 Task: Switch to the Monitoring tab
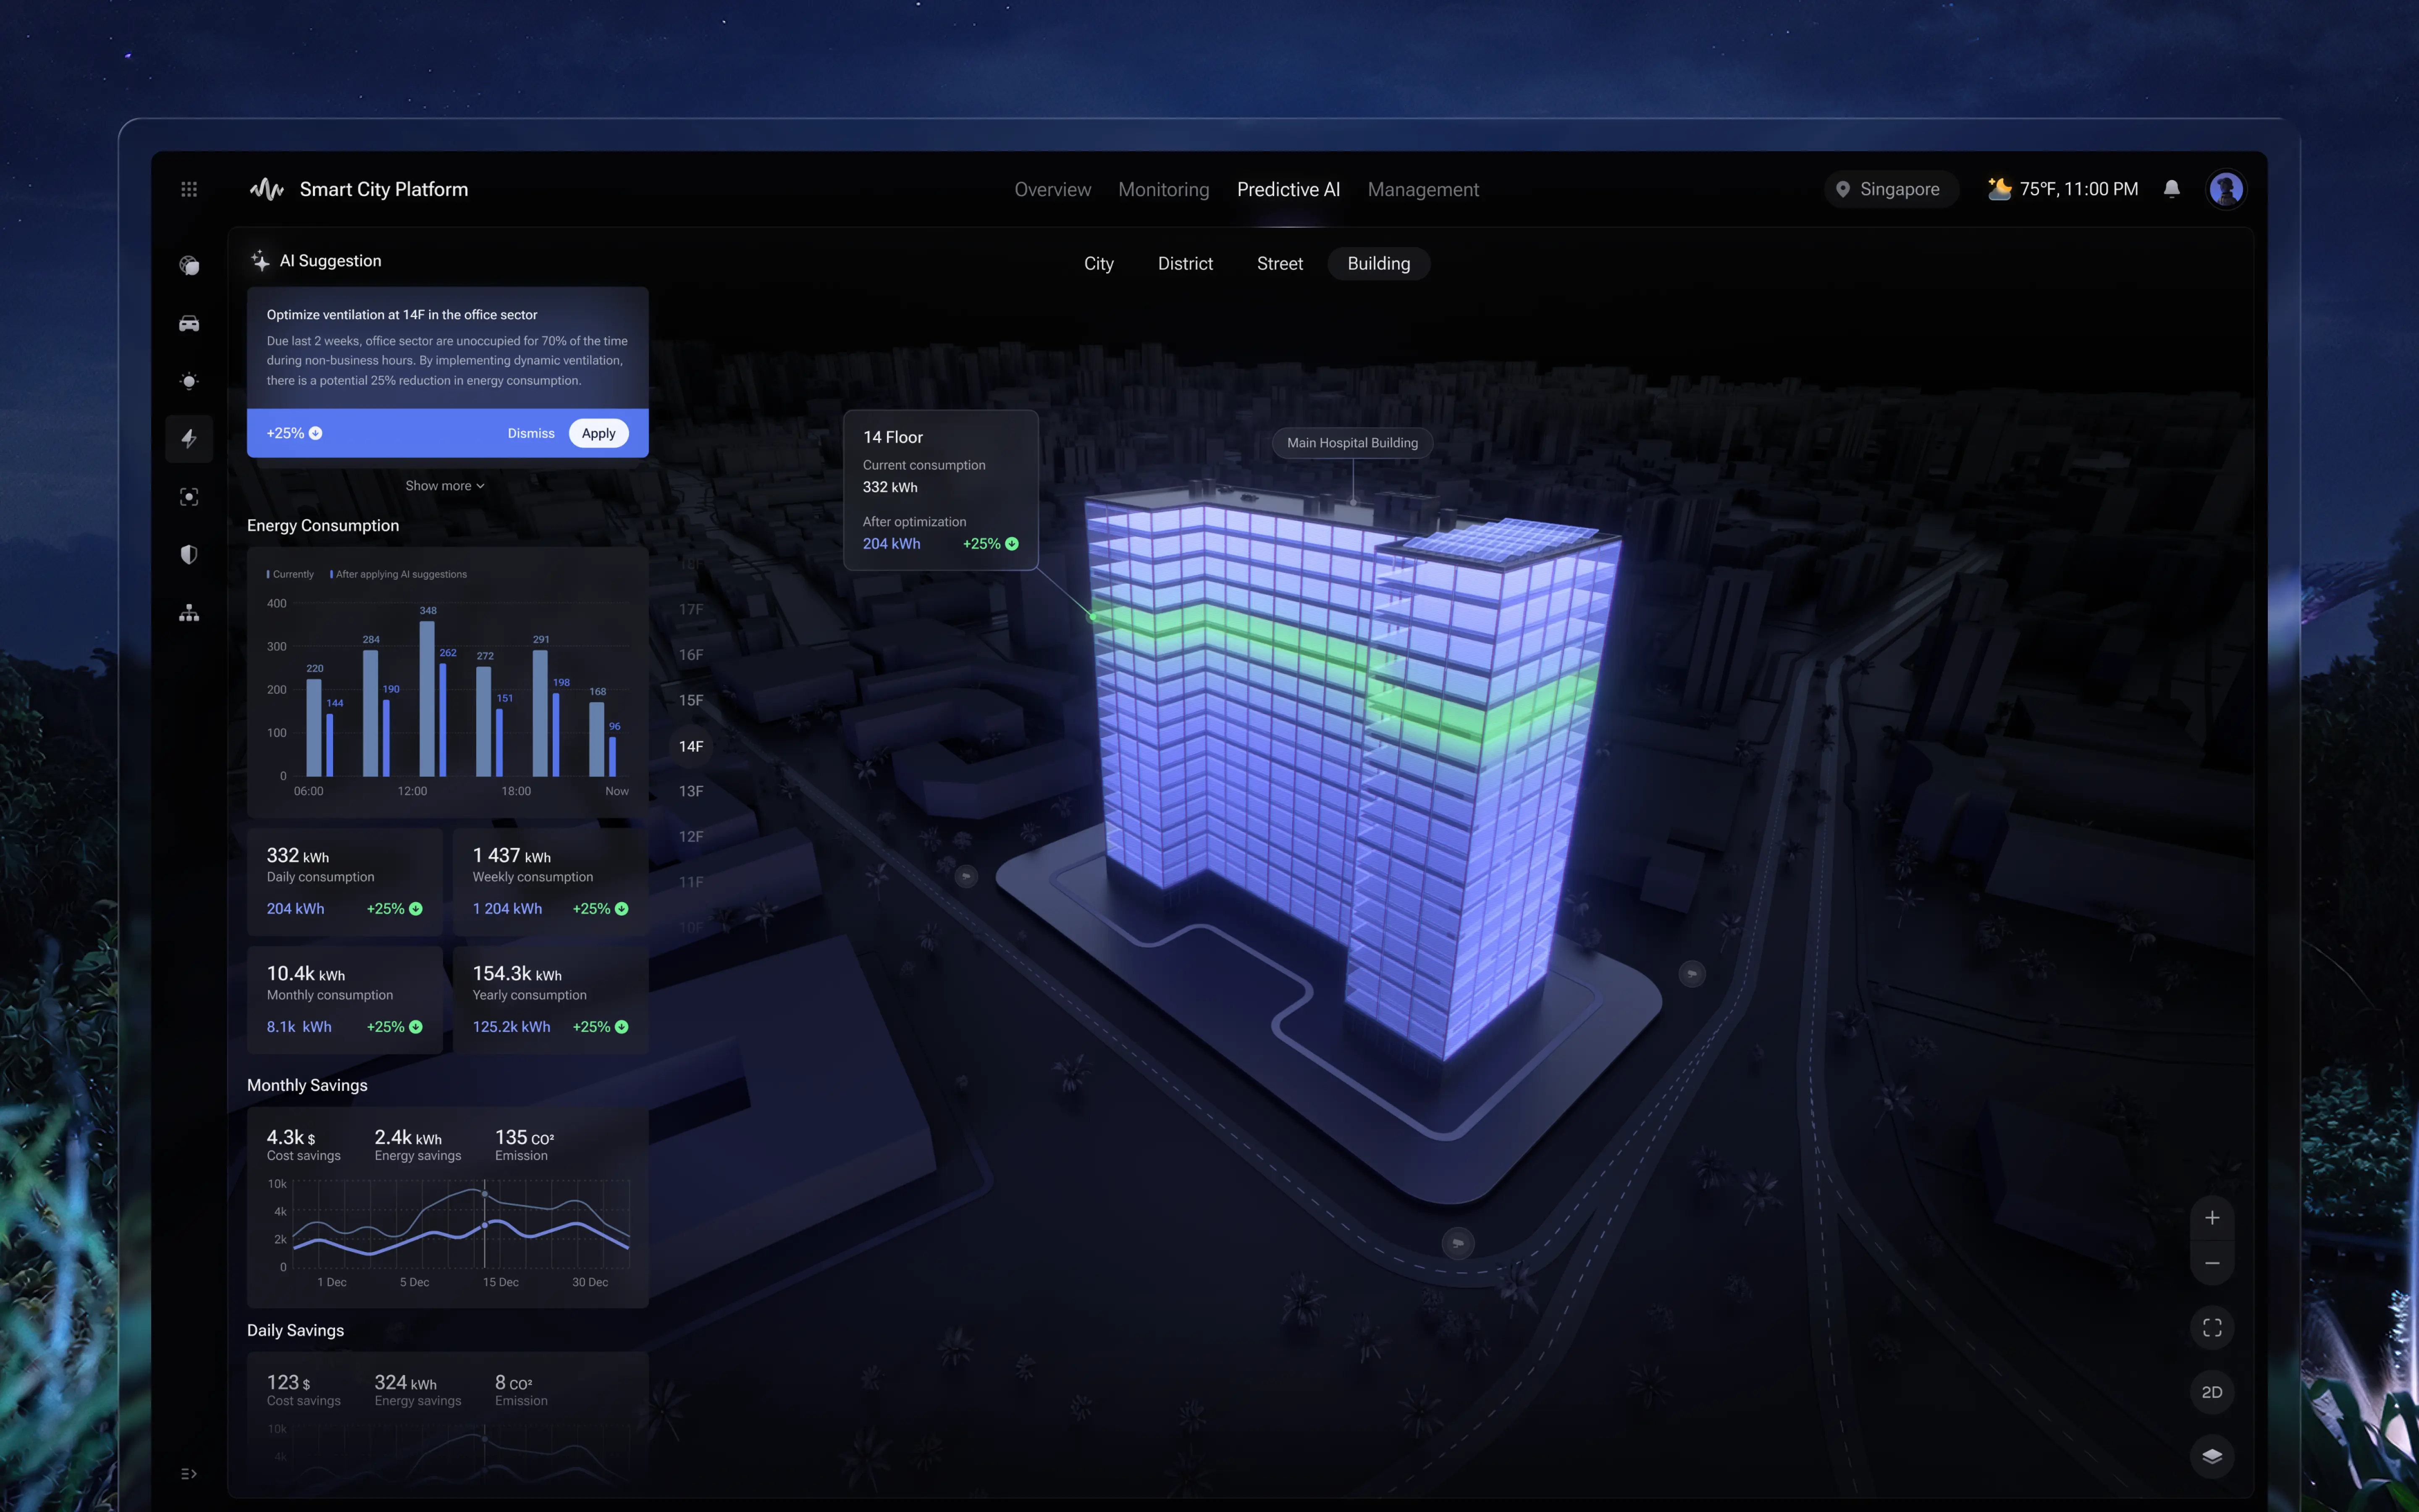tap(1164, 189)
